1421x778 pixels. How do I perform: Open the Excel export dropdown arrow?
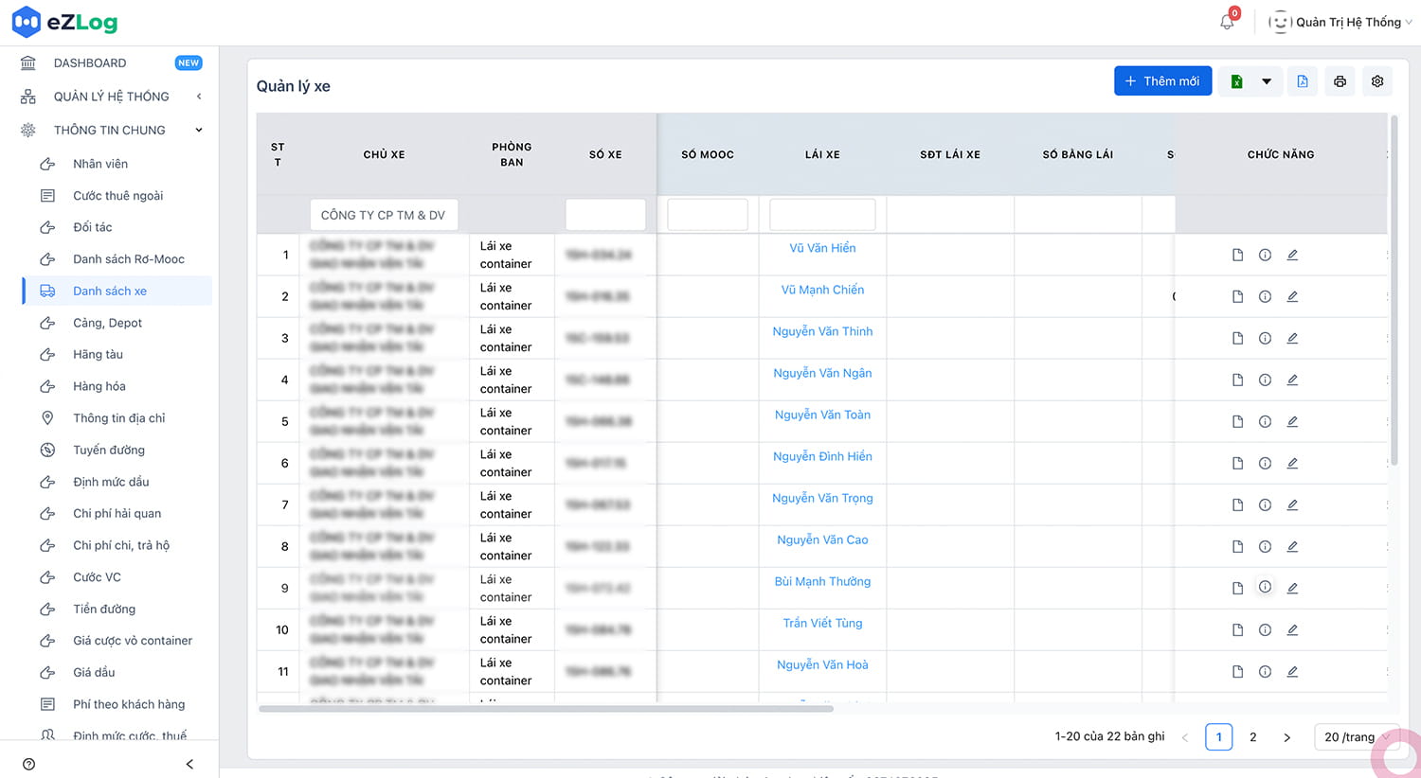click(x=1267, y=81)
